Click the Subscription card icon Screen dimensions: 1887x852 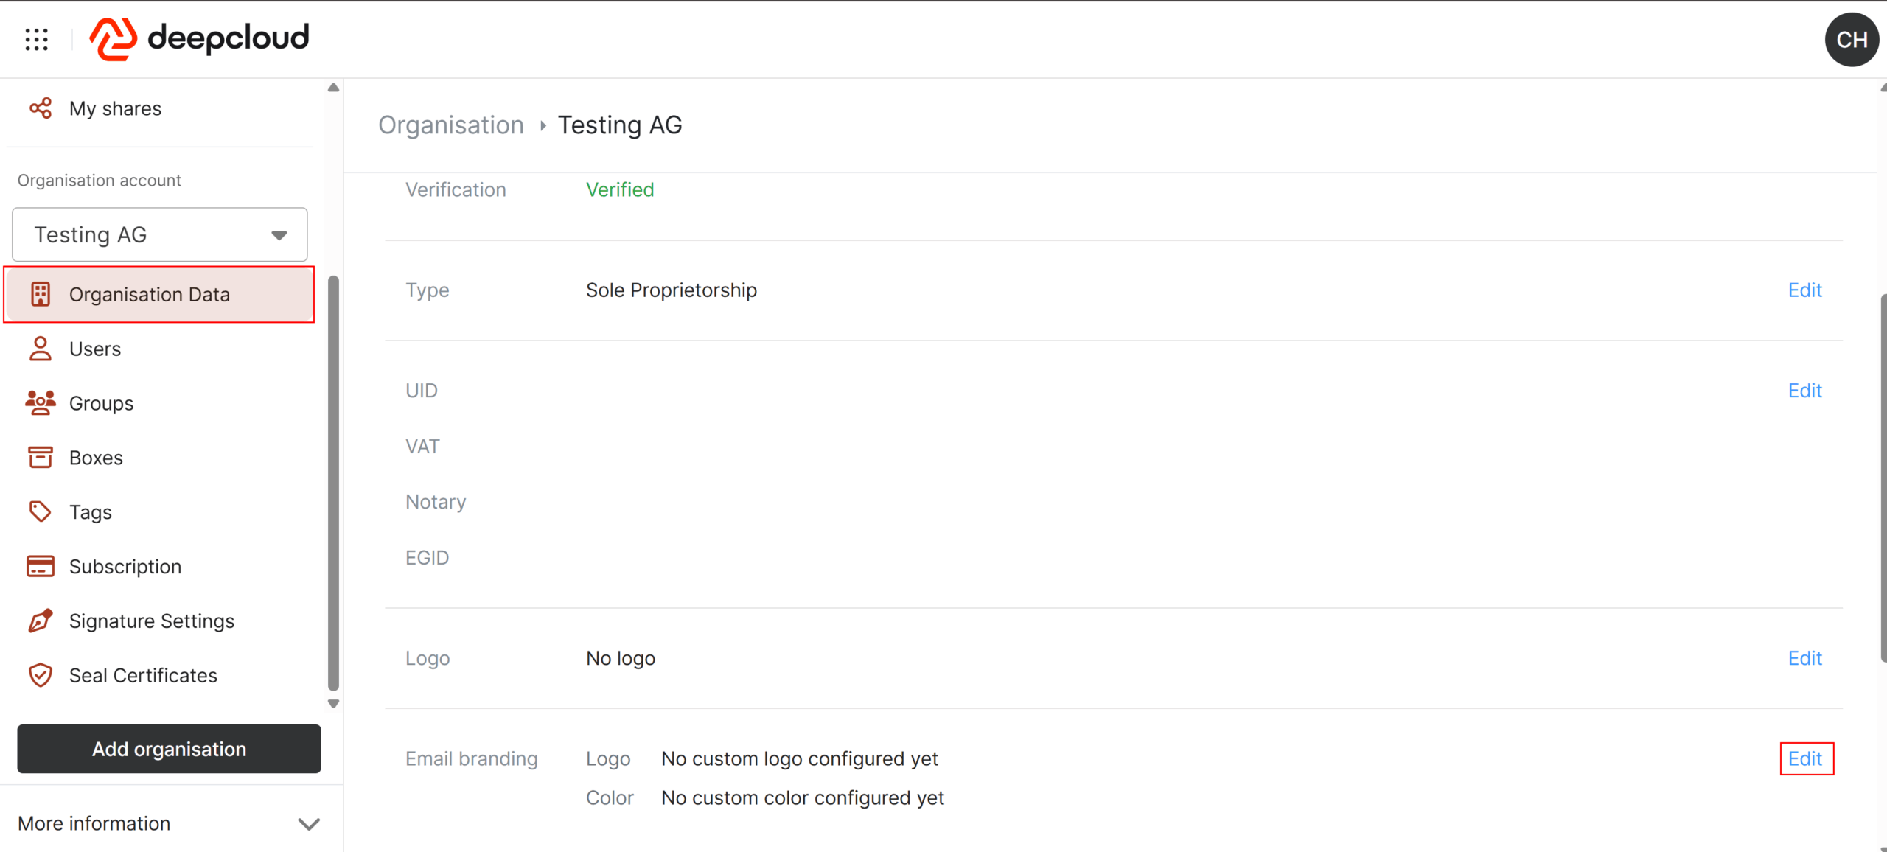coord(41,566)
